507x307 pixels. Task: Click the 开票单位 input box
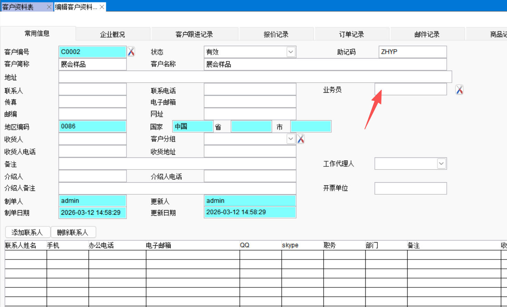click(x=410, y=188)
